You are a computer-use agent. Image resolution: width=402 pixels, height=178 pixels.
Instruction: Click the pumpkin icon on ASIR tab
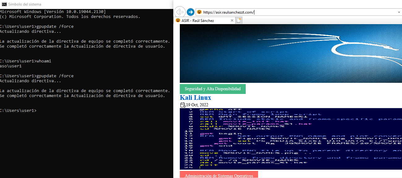click(178, 20)
